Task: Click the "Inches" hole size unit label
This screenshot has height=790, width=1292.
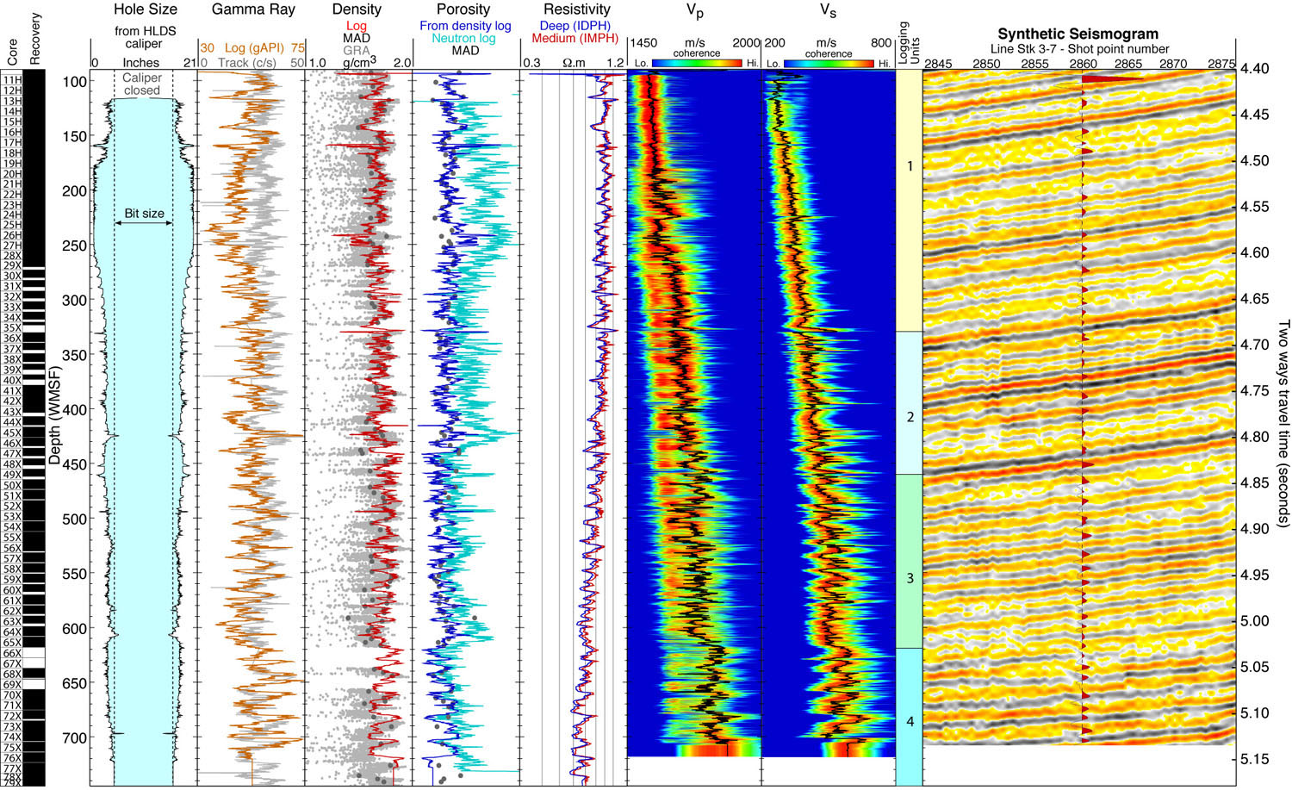Action: tap(141, 63)
